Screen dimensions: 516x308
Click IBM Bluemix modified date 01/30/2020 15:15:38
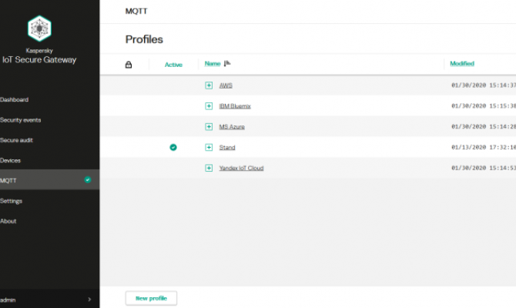[x=484, y=106]
